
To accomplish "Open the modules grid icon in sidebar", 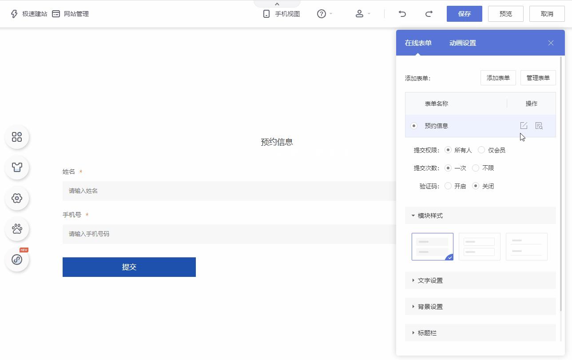I will tap(17, 137).
